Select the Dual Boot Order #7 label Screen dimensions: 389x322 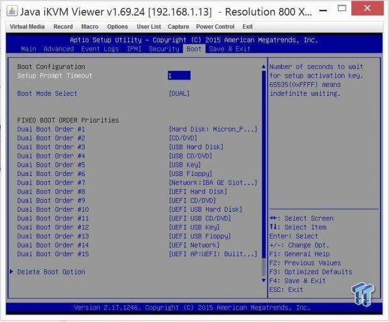point(51,182)
